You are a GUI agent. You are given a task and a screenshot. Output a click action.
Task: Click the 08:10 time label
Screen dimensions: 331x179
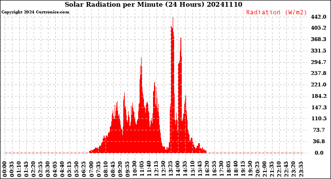[106, 169]
